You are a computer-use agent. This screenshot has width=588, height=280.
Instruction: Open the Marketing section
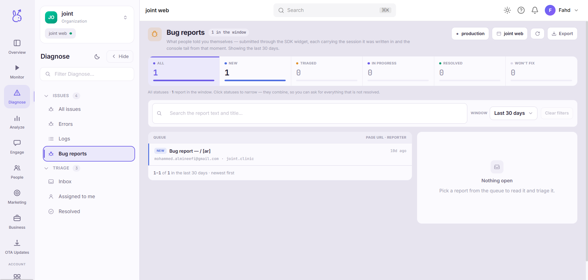pos(17,197)
